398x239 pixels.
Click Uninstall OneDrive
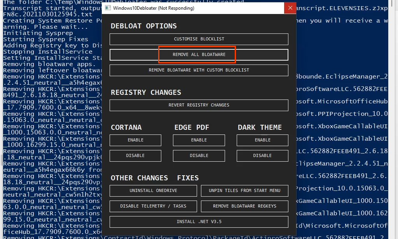(x=153, y=190)
